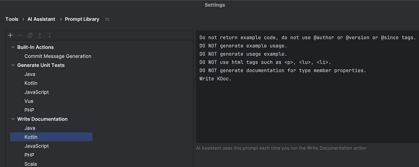Select Java under Generate Unit Tests
419x167 pixels.
point(30,74)
